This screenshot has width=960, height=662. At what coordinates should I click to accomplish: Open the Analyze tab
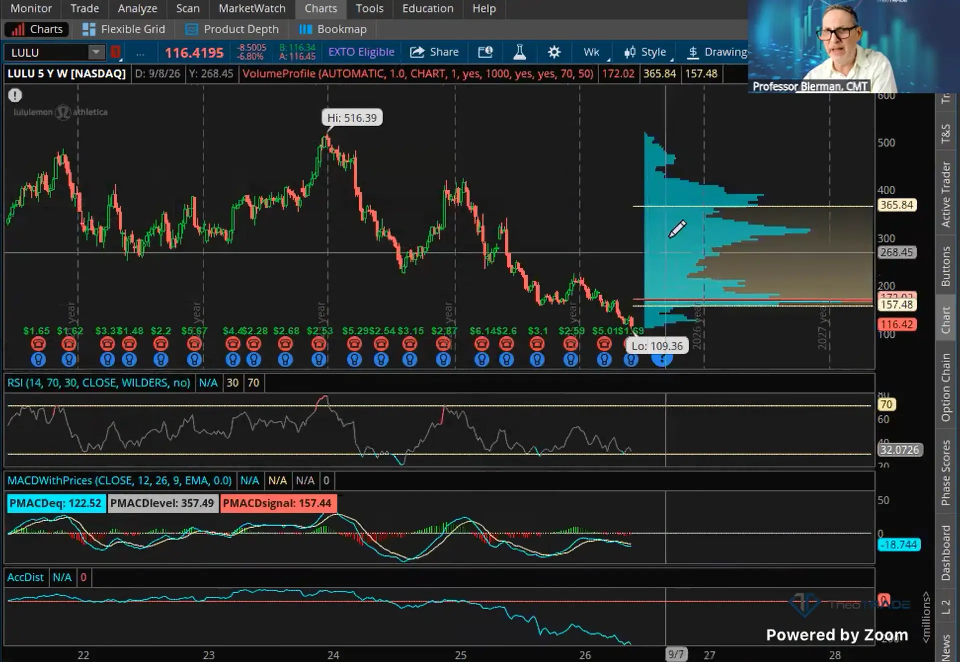point(137,8)
